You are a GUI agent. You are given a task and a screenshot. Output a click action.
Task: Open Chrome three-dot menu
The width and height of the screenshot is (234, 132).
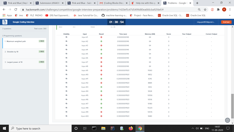point(230,10)
